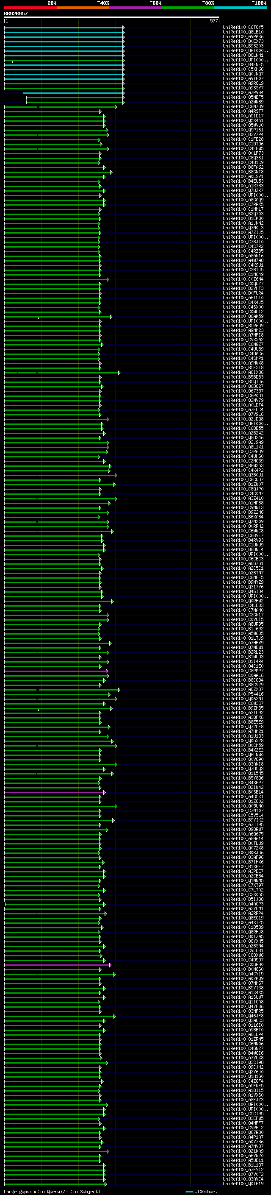Select the label UniRef100_A2WNB9
The width and height of the screenshot is (271, 1195).
tap(243, 102)
